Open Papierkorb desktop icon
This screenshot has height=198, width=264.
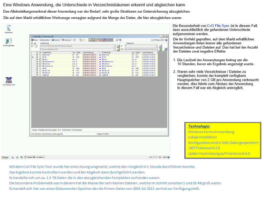(x=9, y=29)
